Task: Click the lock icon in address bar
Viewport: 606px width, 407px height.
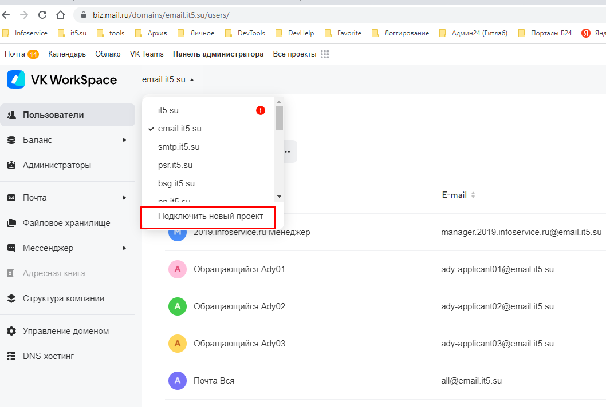Action: (84, 15)
